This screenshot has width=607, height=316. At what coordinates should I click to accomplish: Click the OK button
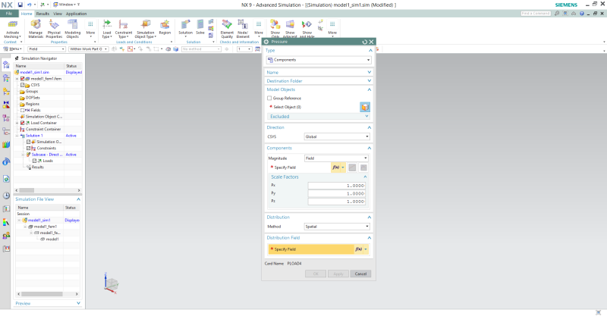click(316, 274)
